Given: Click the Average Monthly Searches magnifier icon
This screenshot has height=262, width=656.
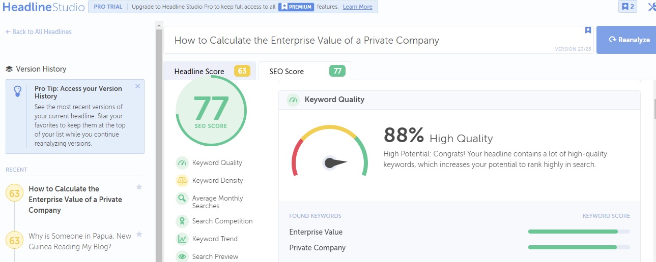Looking at the screenshot, I should 182,199.
